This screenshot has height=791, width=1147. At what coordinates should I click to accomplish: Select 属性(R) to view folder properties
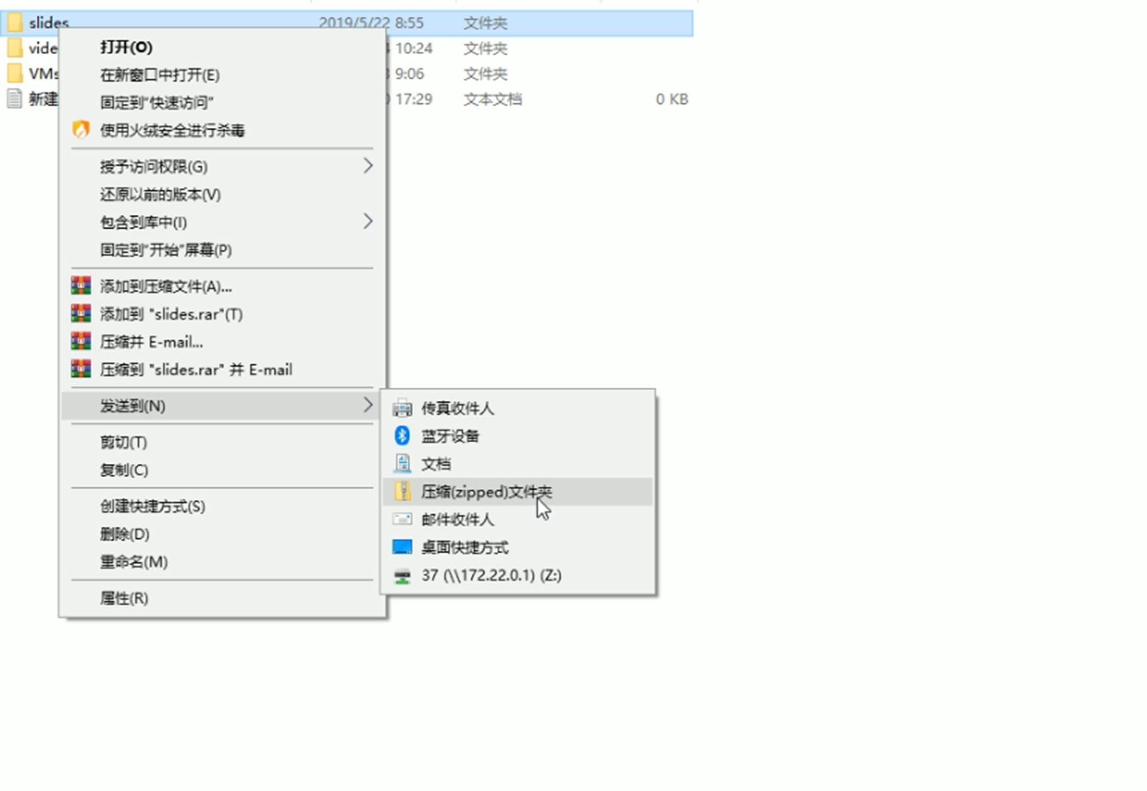(x=124, y=598)
